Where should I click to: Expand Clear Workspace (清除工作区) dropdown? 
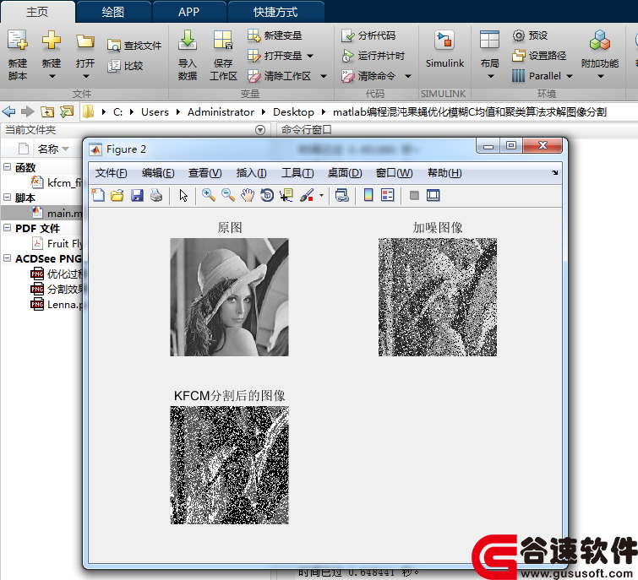click(x=324, y=76)
